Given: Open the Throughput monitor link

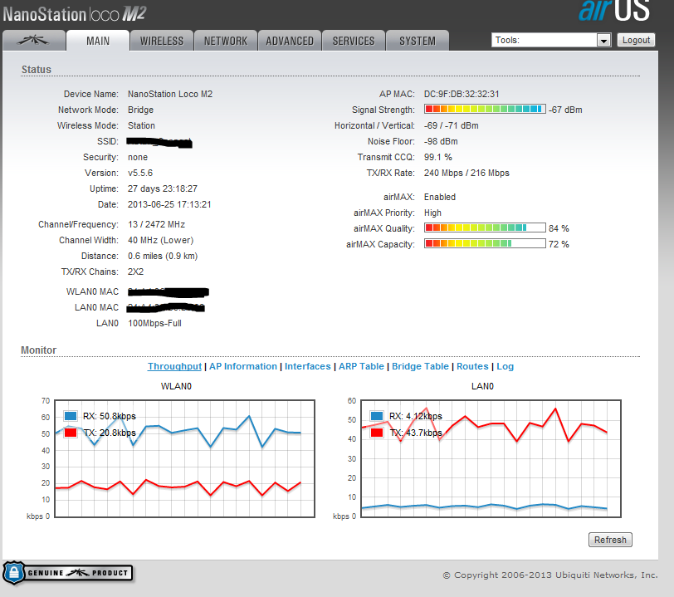Looking at the screenshot, I should point(174,366).
